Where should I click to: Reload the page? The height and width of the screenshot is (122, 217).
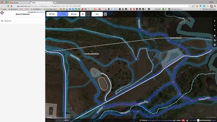[8, 6]
